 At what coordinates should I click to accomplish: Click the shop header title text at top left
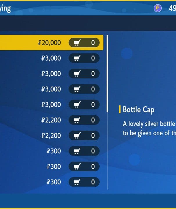(5, 9)
